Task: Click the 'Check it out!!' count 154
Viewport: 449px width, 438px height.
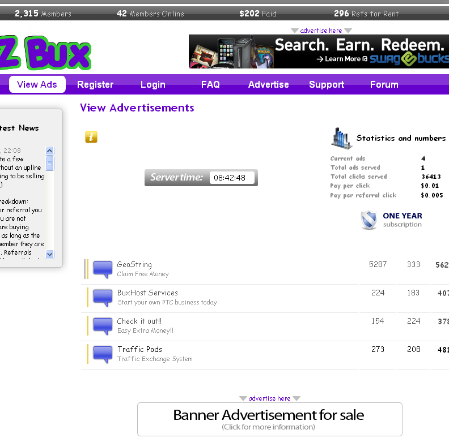Action: [x=378, y=321]
